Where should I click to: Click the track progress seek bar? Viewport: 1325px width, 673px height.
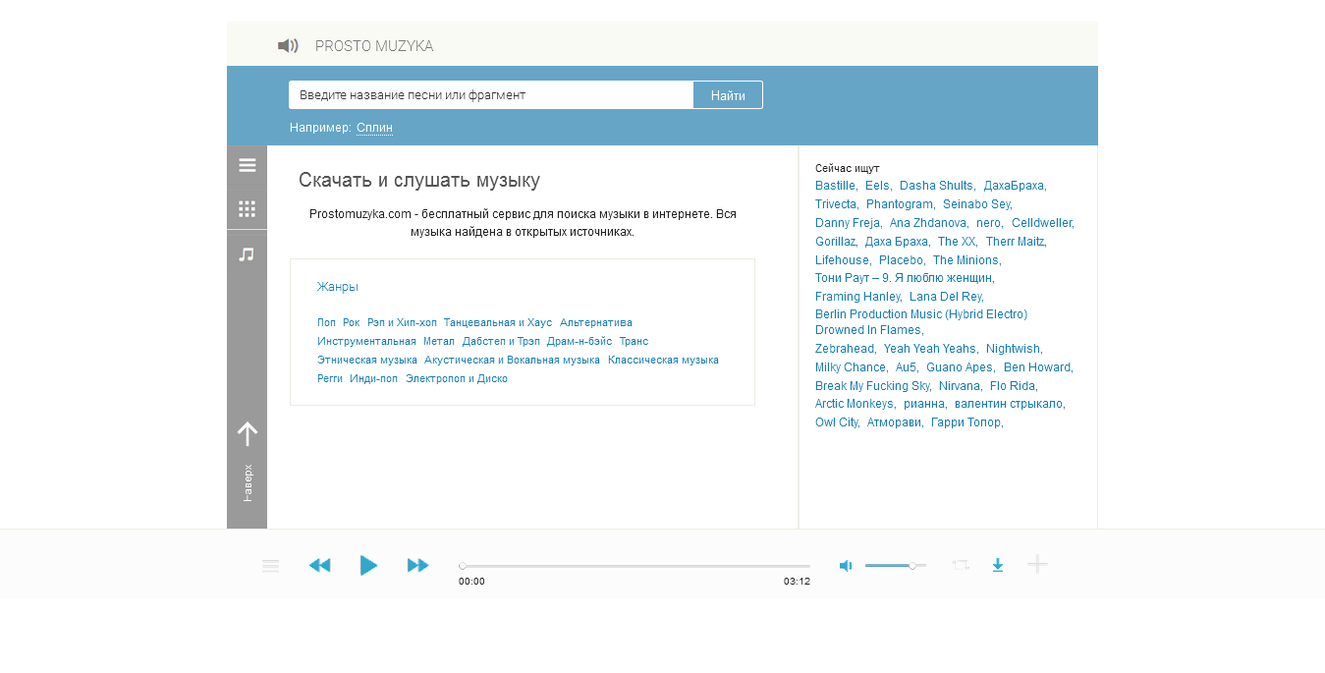coord(635,566)
